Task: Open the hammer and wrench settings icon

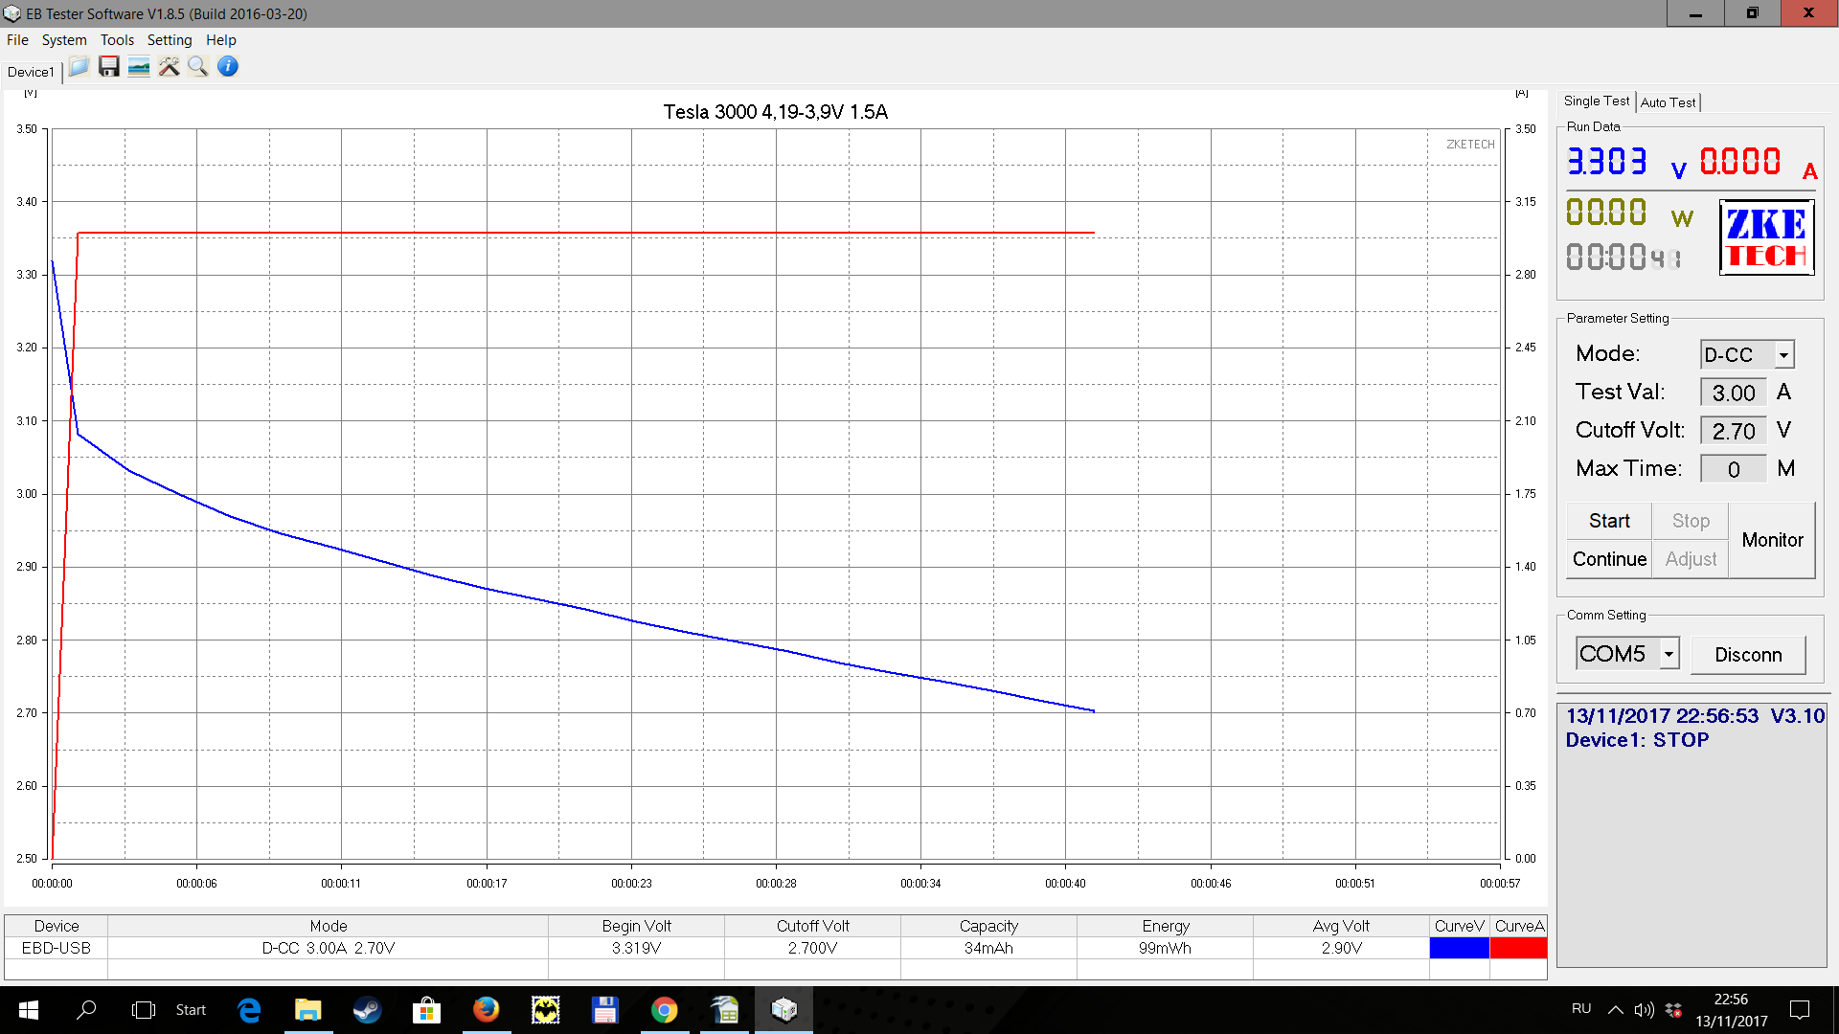Action: pos(169,67)
